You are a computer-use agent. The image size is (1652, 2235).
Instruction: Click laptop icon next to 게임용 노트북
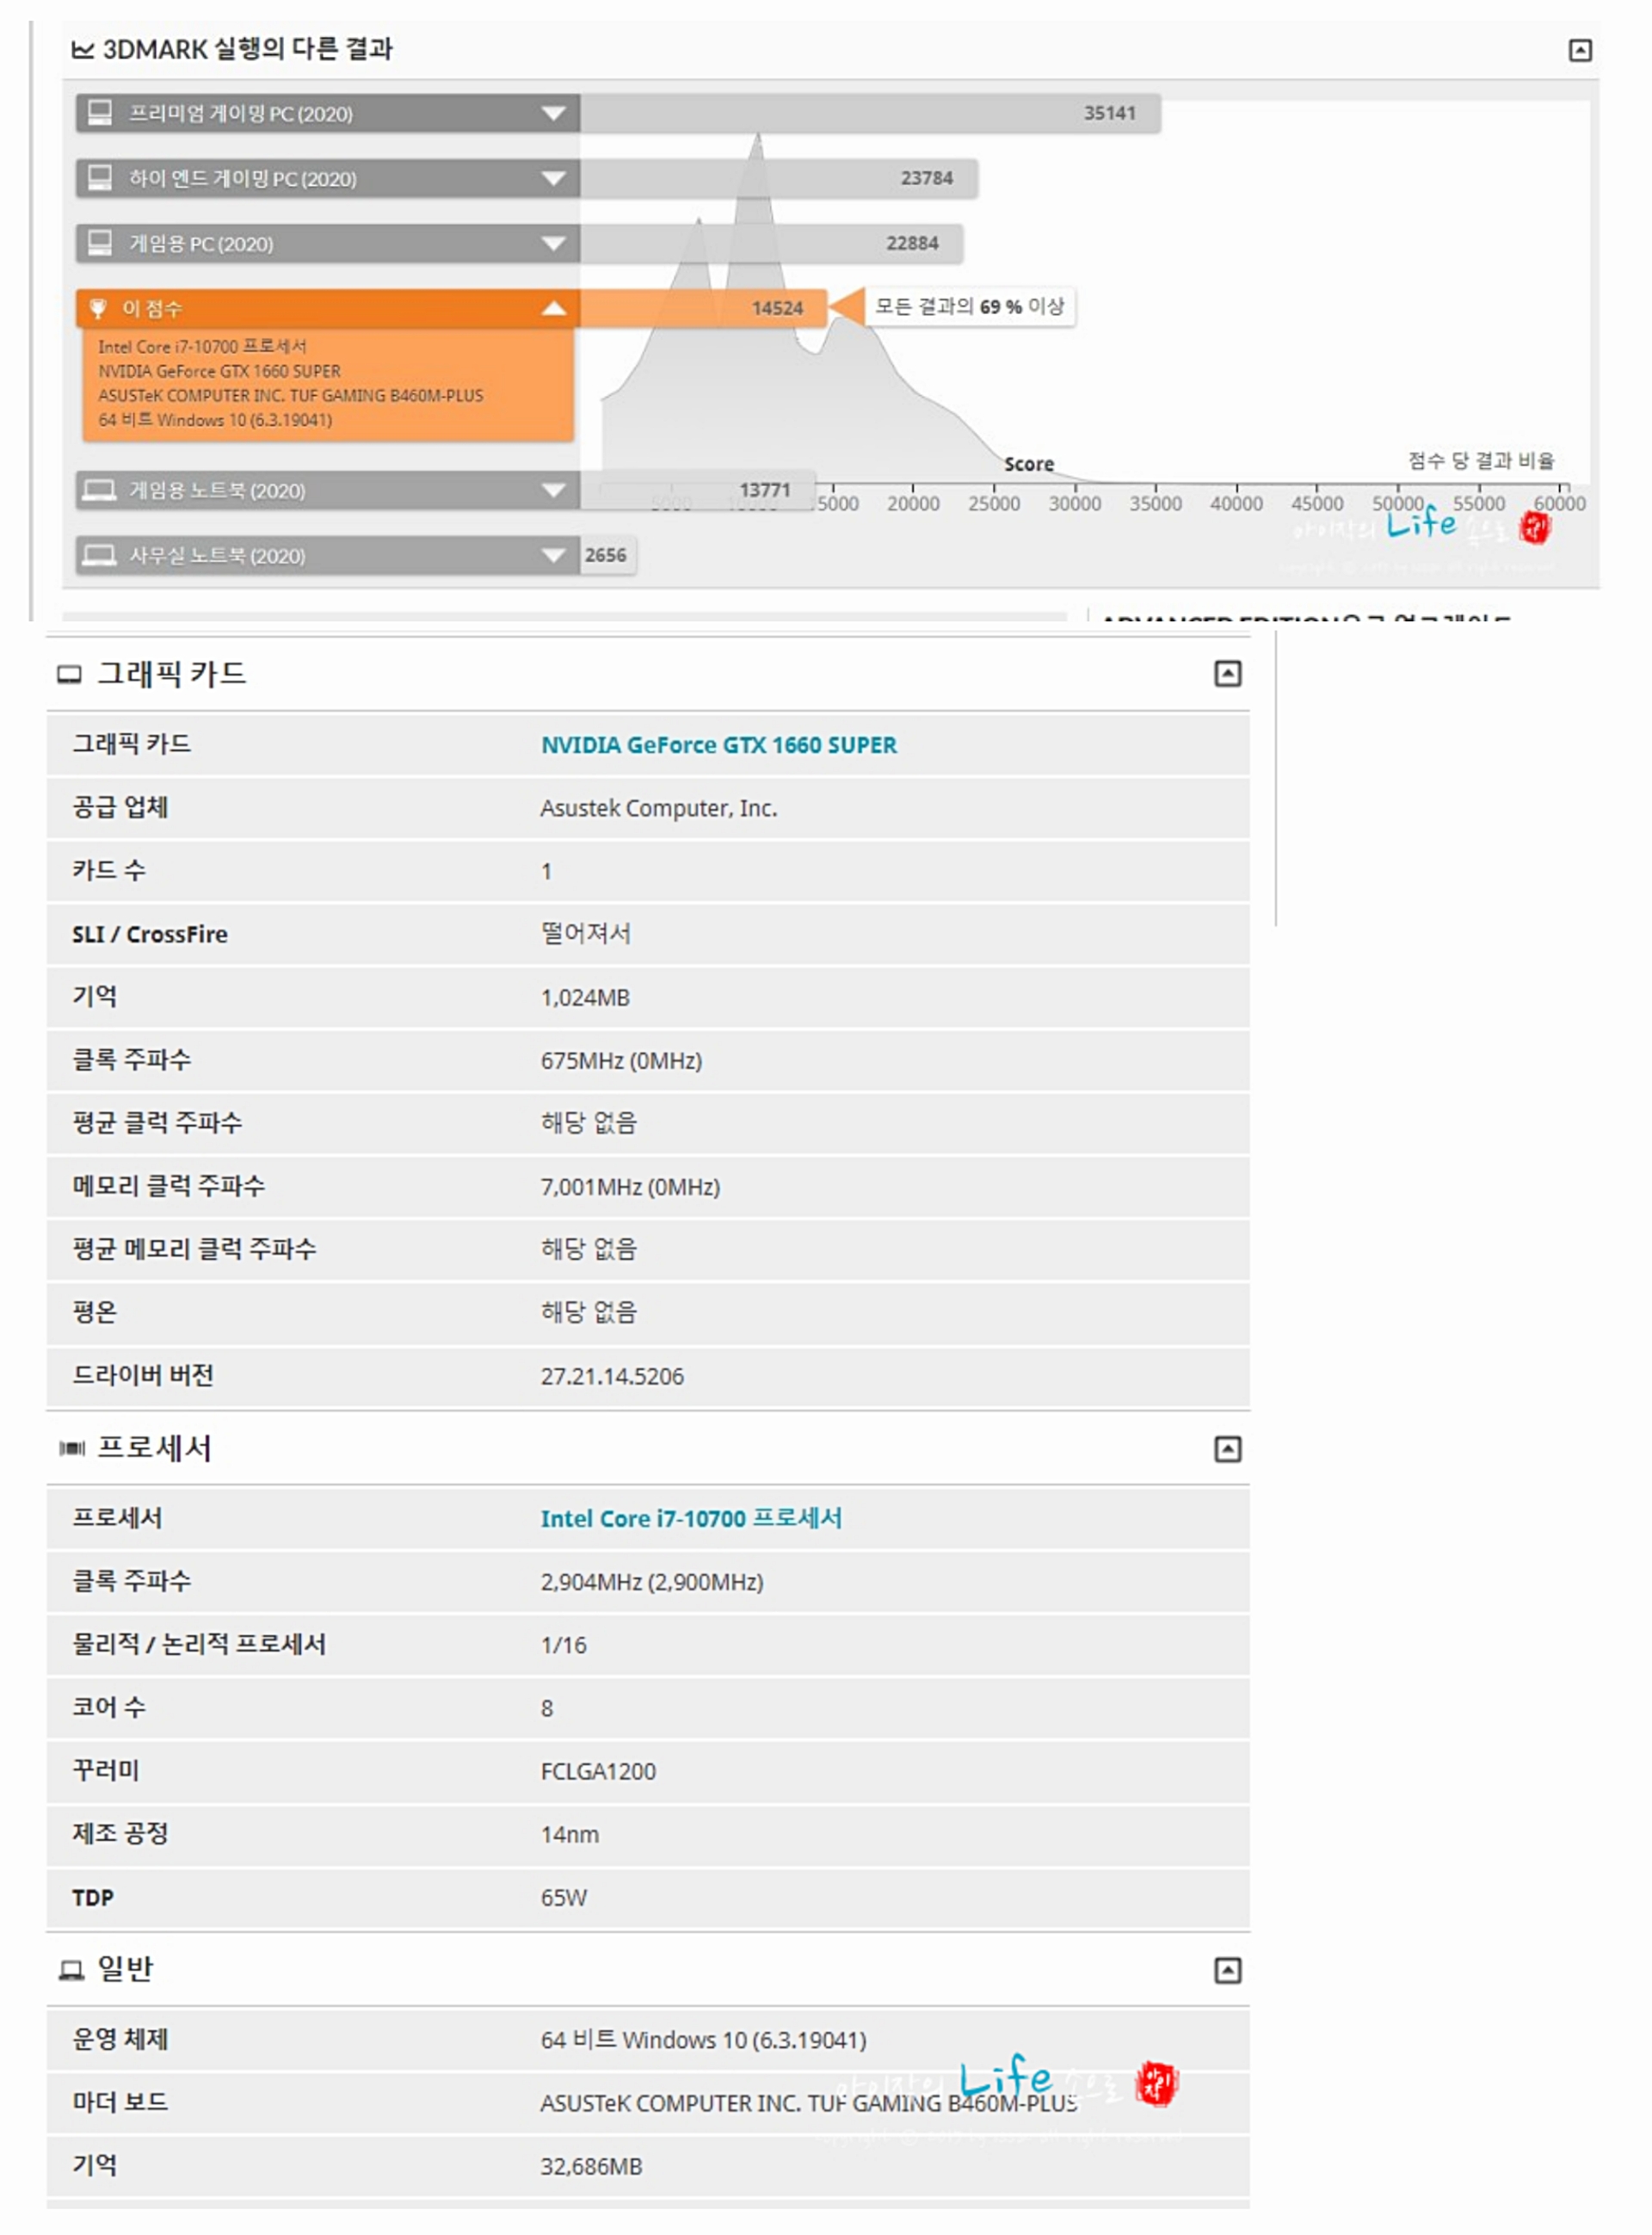click(99, 491)
